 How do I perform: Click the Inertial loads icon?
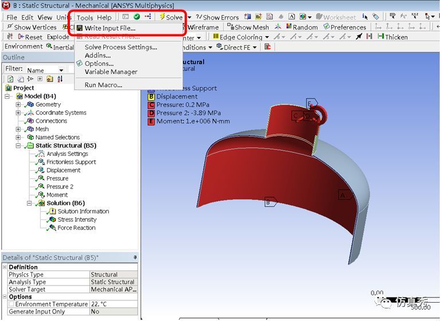(49, 46)
